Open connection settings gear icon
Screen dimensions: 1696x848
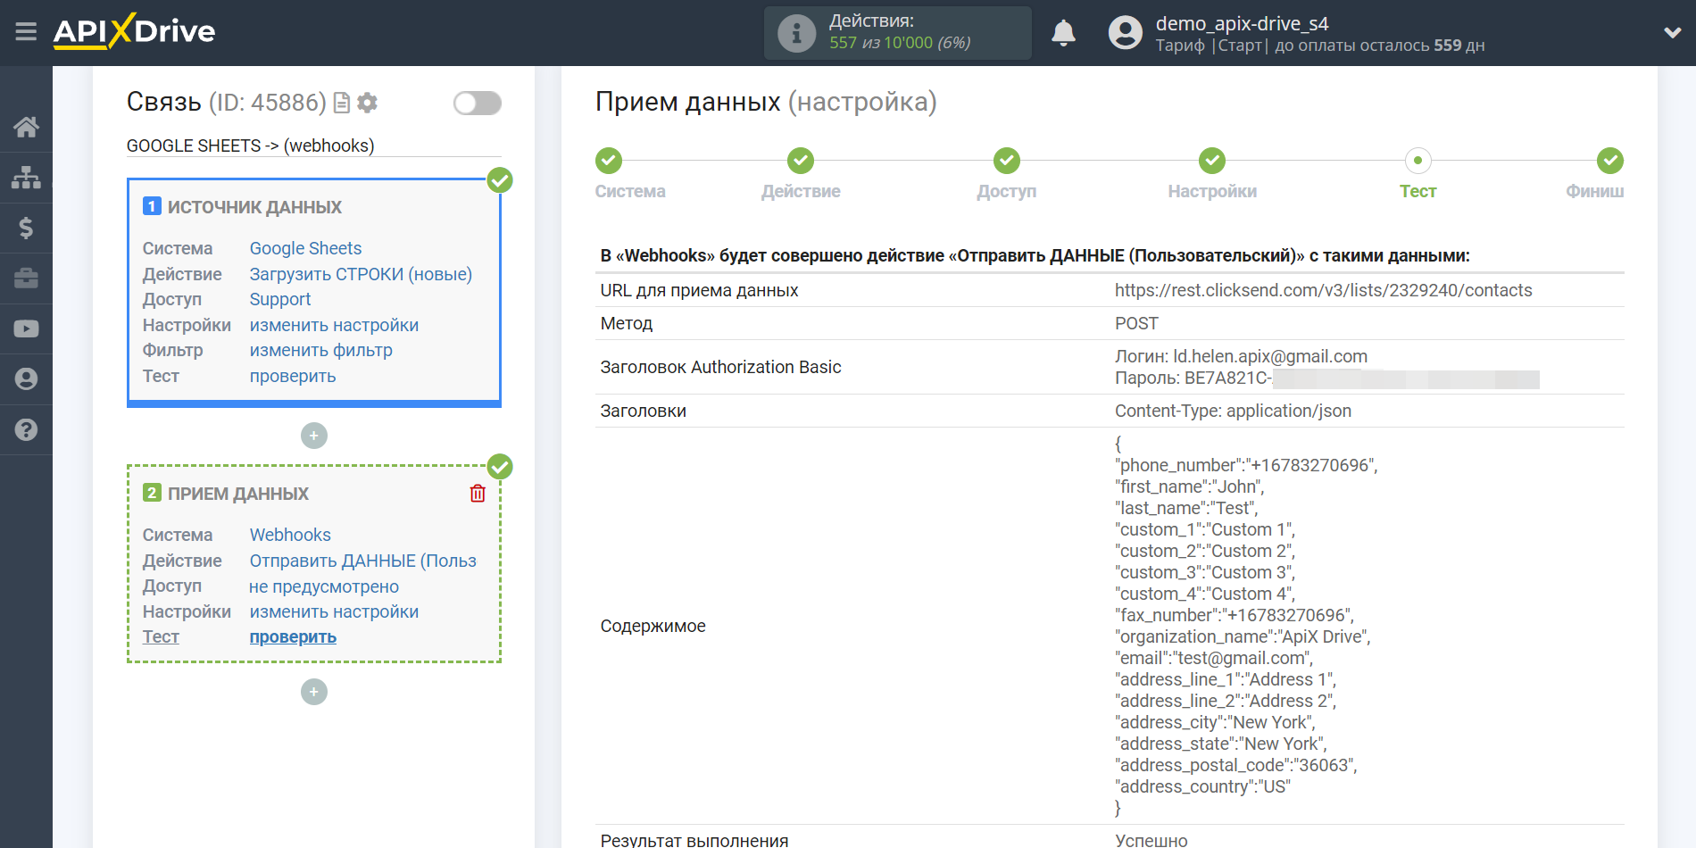[367, 104]
